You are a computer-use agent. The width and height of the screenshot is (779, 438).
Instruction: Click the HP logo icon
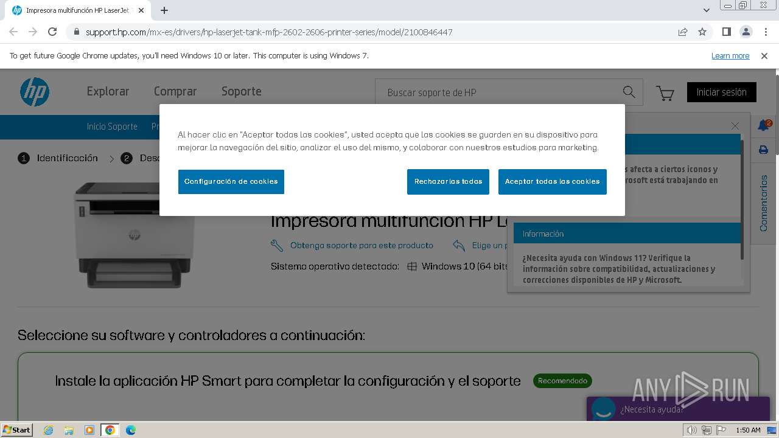(x=35, y=92)
